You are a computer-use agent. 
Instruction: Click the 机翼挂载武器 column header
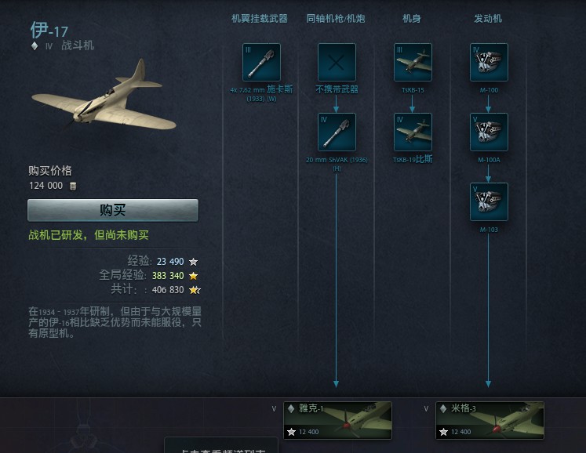click(x=260, y=18)
